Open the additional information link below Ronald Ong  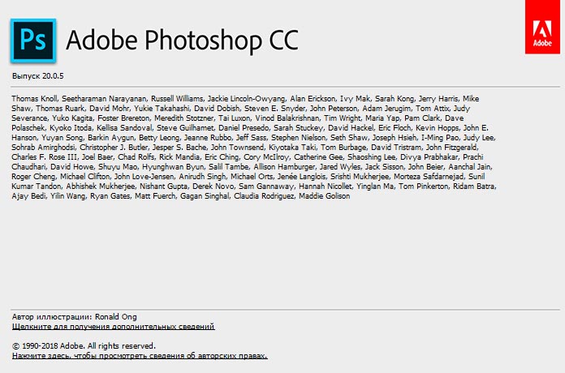[x=114, y=327]
